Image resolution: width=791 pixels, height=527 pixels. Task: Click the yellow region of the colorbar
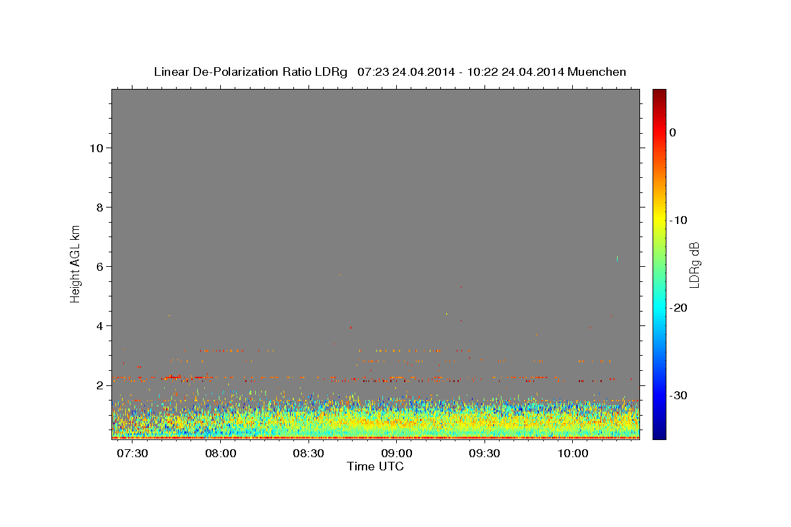tap(659, 220)
